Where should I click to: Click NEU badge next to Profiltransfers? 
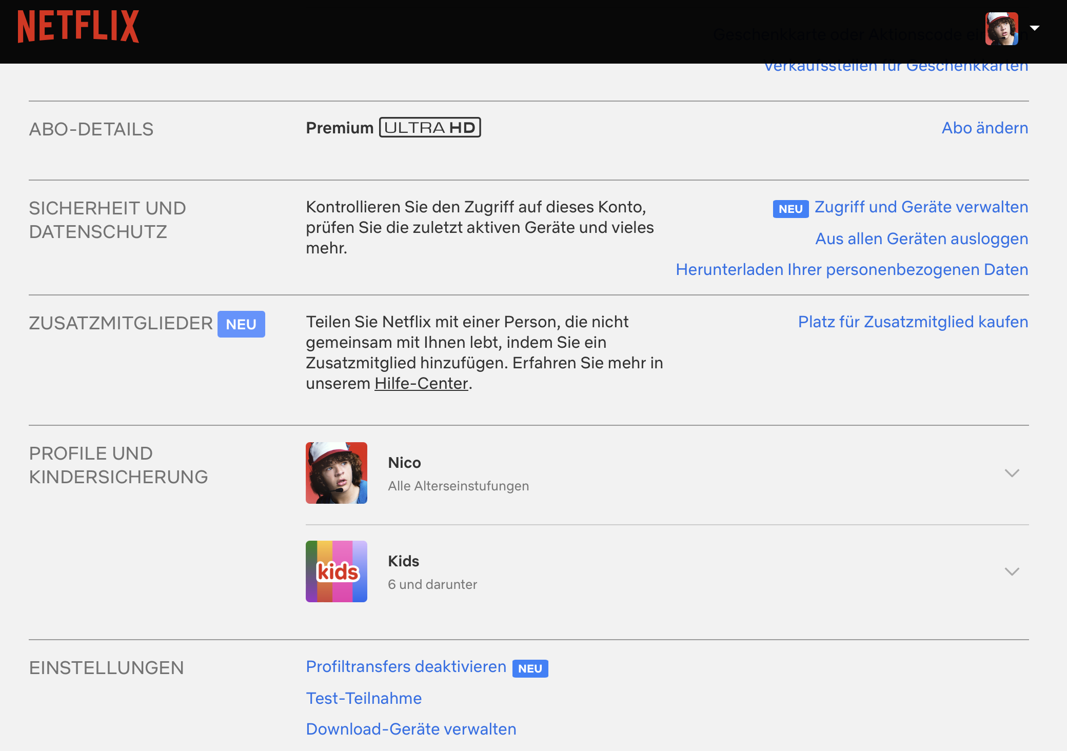click(530, 668)
